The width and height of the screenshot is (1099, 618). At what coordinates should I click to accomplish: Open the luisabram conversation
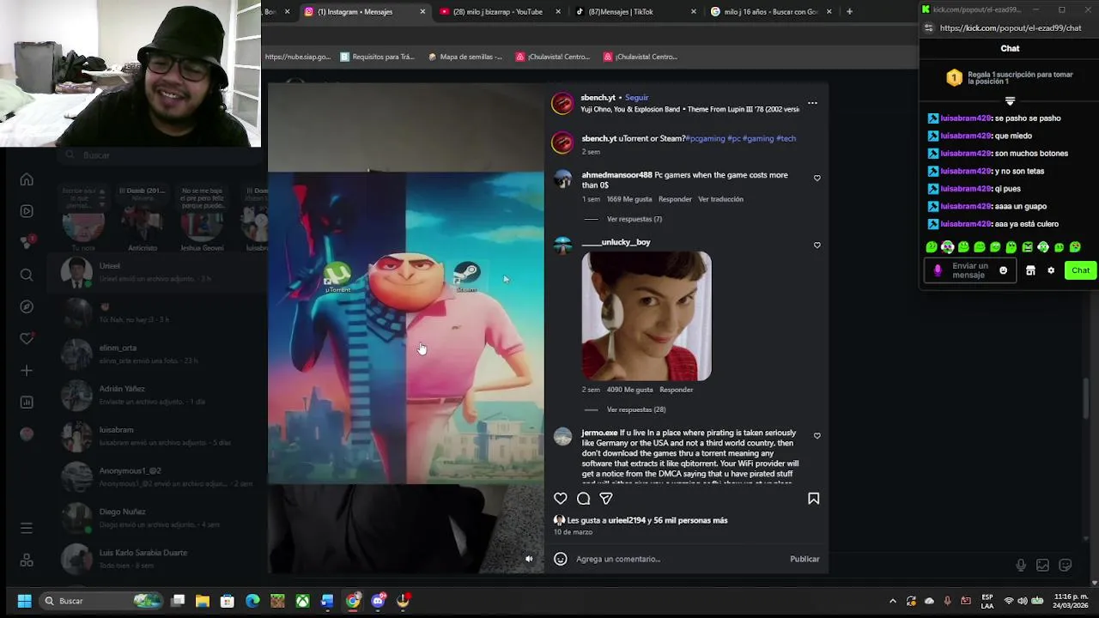(x=159, y=436)
